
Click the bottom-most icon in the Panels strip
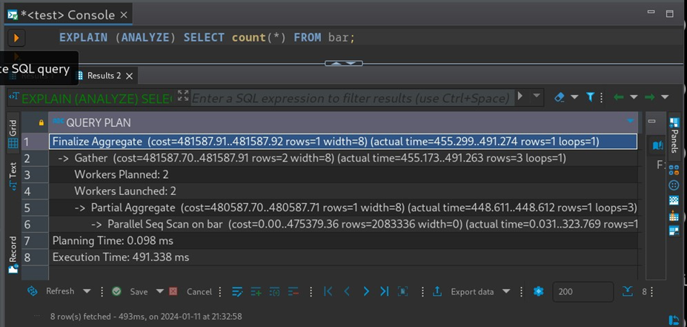point(674,320)
